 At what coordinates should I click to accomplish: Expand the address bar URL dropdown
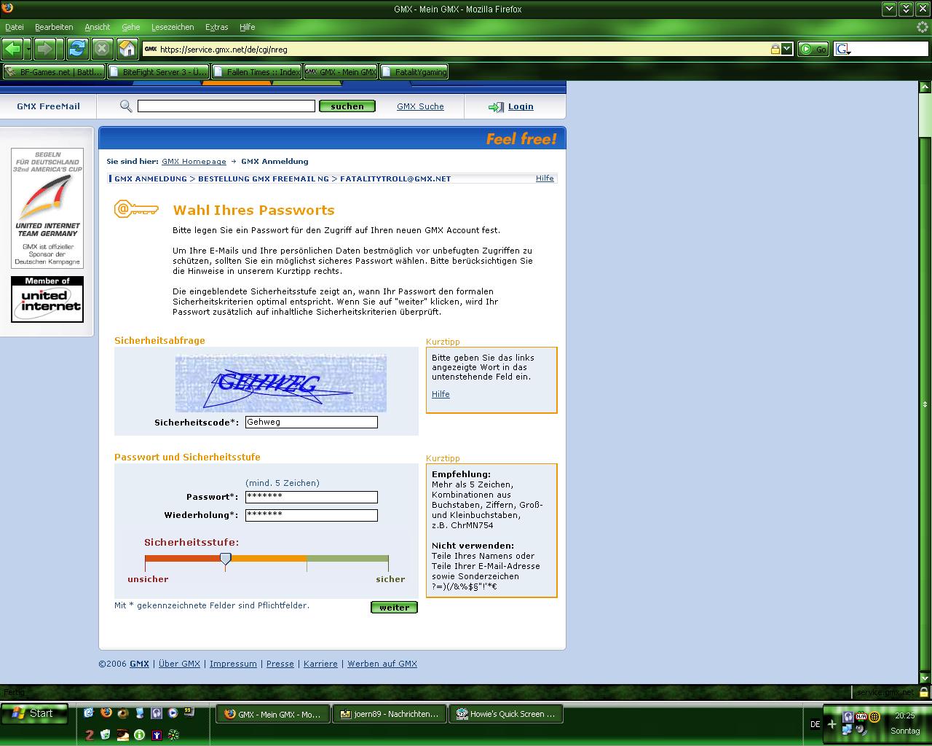point(787,50)
